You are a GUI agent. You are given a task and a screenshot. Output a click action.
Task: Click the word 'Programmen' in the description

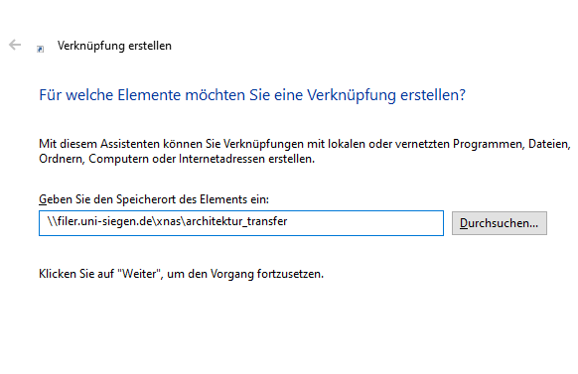tap(489, 144)
